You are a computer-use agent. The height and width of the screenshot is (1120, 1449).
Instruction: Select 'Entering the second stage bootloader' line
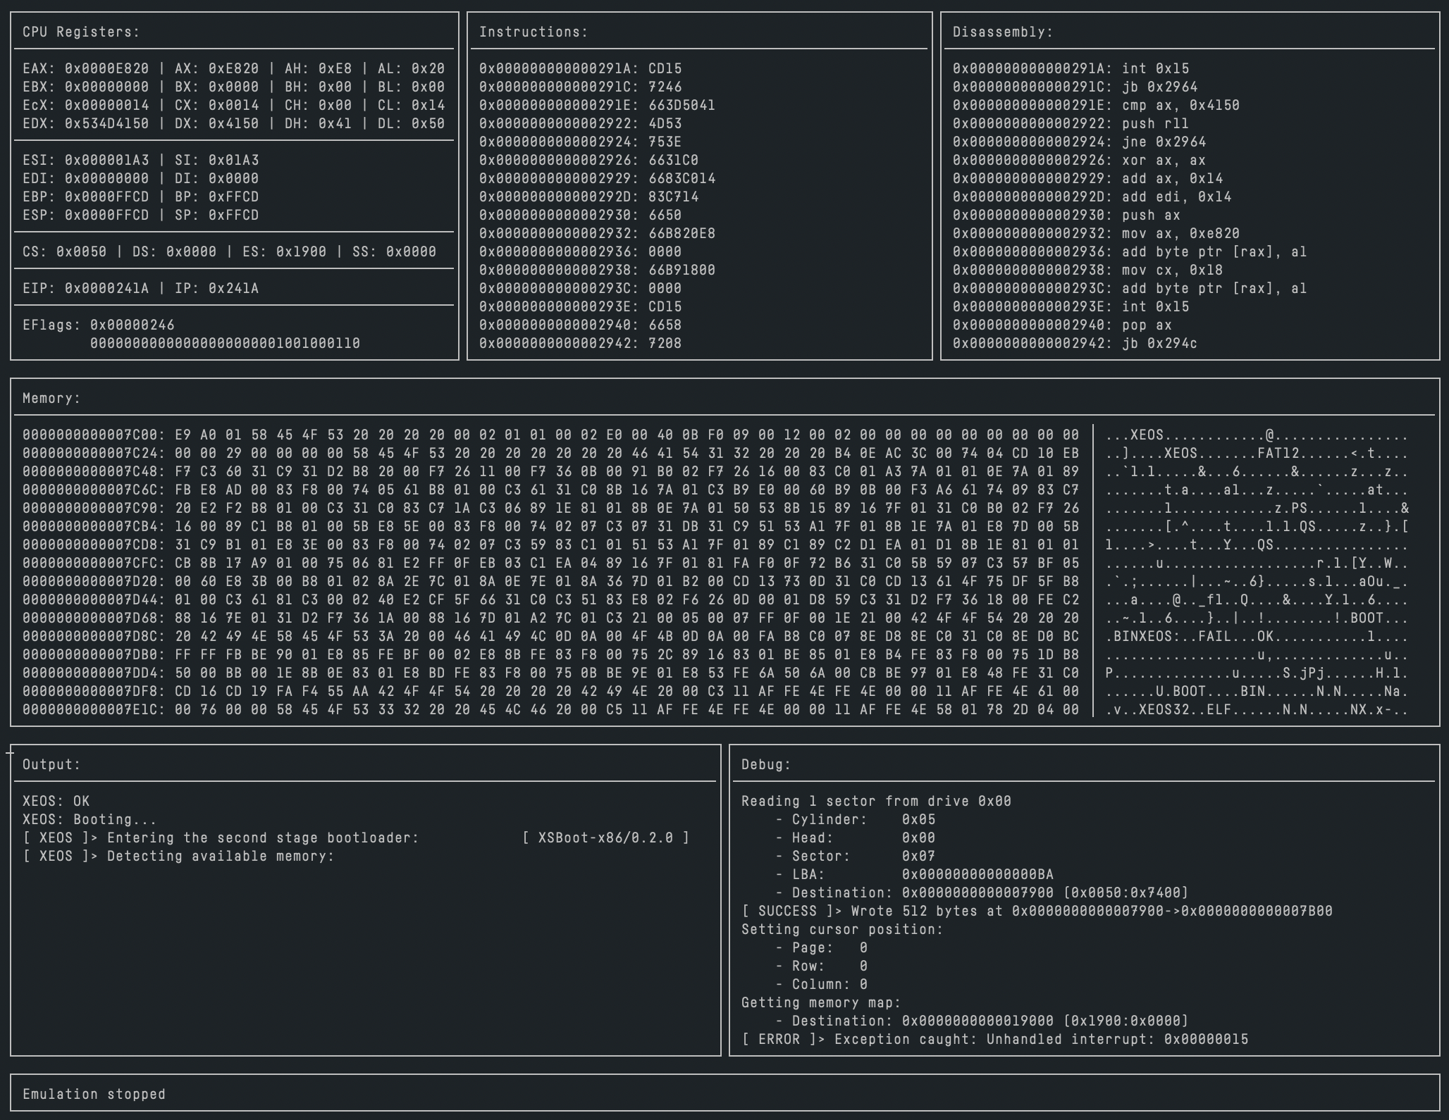(x=221, y=838)
